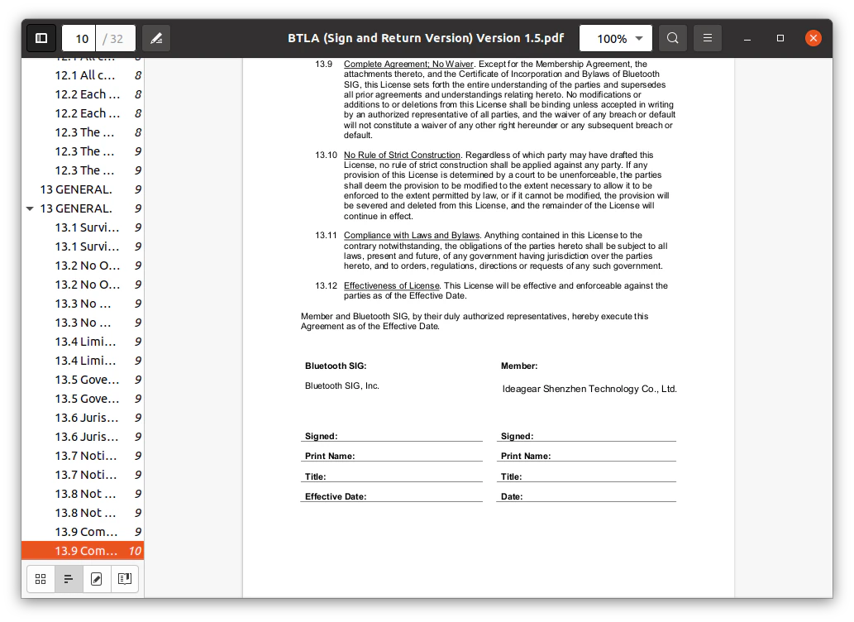Toggle the side pane button
The width and height of the screenshot is (854, 622).
click(41, 38)
